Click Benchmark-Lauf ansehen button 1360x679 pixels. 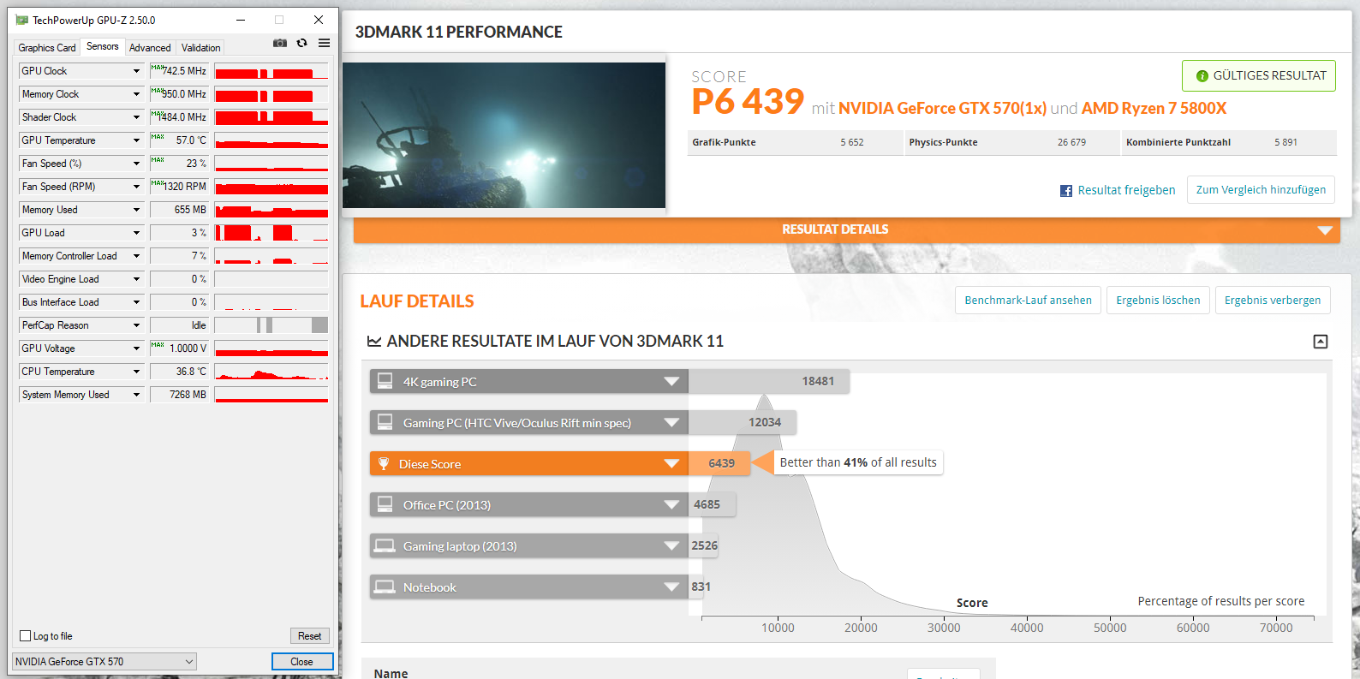1028,301
